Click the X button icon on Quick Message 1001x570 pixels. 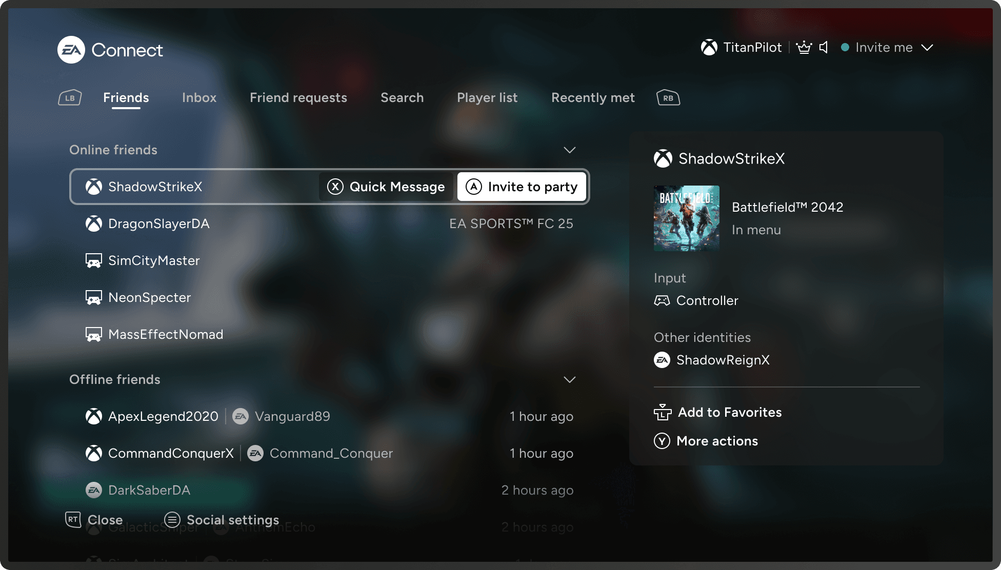click(x=335, y=187)
